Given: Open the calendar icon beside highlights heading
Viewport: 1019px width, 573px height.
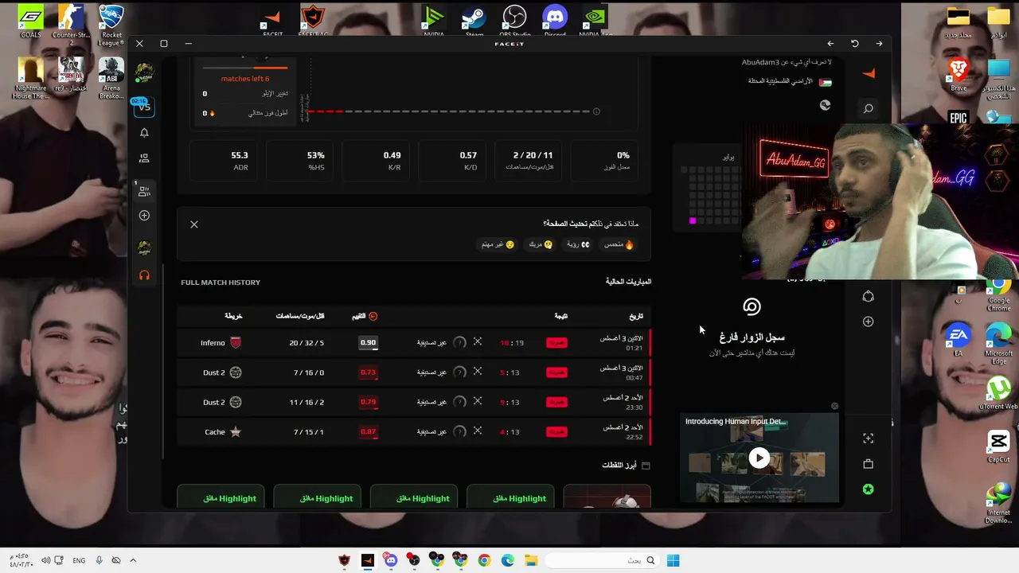Looking at the screenshot, I should tap(646, 466).
